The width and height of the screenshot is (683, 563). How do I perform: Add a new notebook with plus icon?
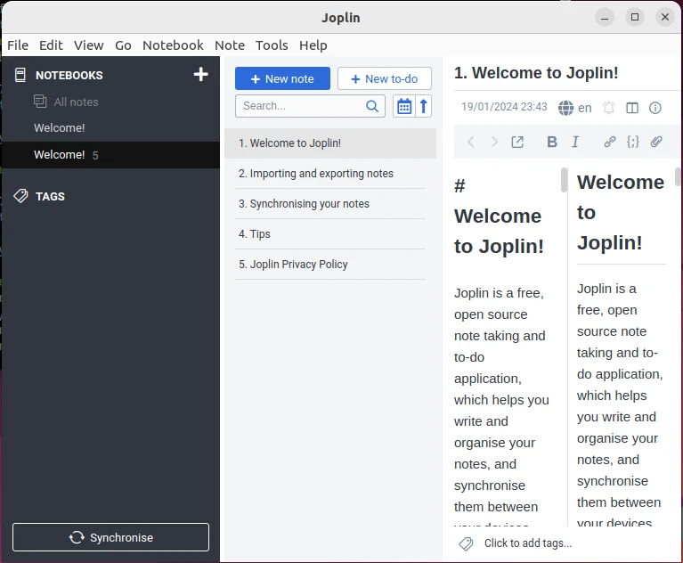200,75
